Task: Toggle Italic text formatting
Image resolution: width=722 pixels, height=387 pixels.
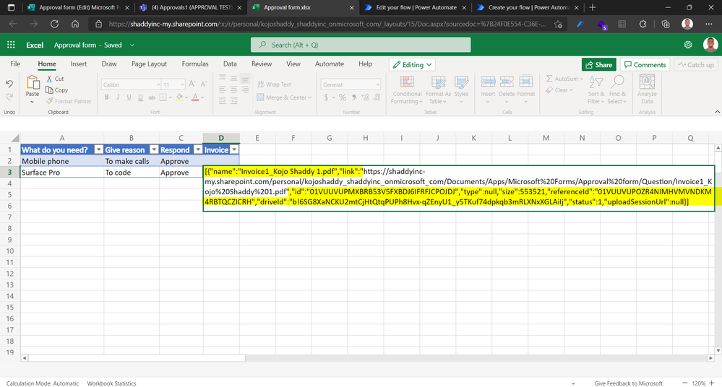Action: pos(118,97)
